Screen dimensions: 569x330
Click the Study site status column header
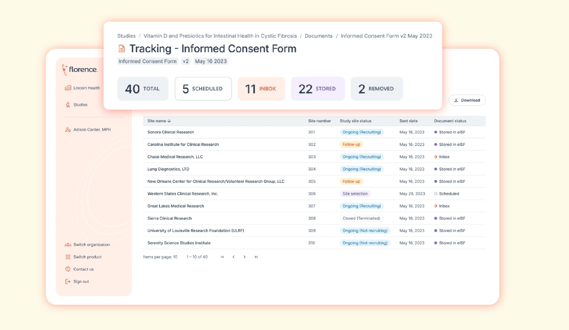pyautogui.click(x=356, y=121)
